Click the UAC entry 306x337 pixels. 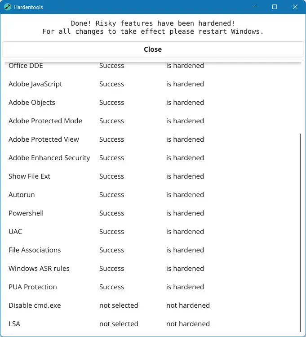tap(15, 232)
